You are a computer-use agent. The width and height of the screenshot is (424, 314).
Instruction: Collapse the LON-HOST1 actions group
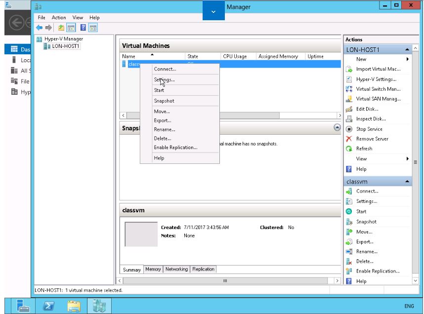point(408,50)
